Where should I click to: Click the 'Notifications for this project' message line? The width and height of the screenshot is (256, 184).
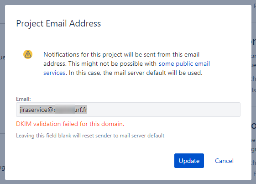pyautogui.click(x=121, y=55)
